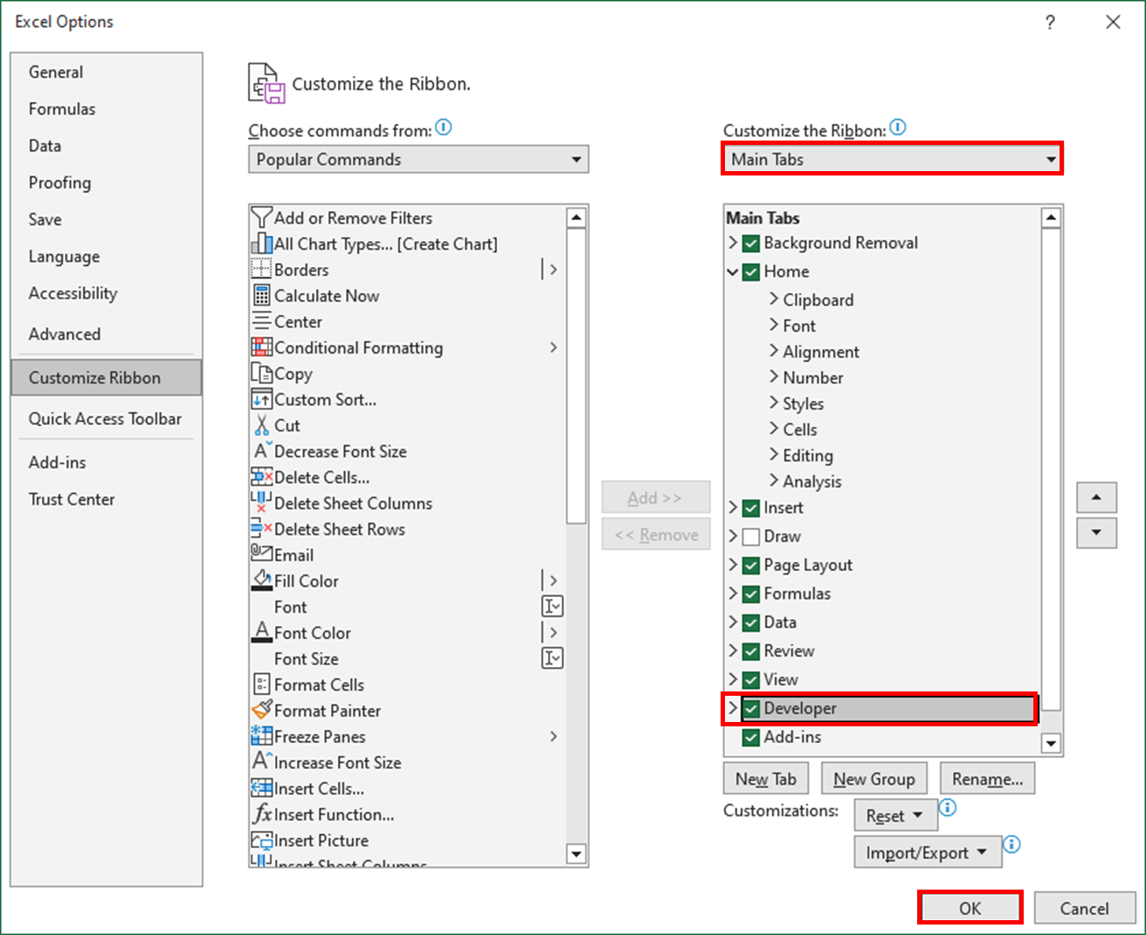The height and width of the screenshot is (935, 1146).
Task: Enable the Draw tab checkbox
Action: pos(750,537)
